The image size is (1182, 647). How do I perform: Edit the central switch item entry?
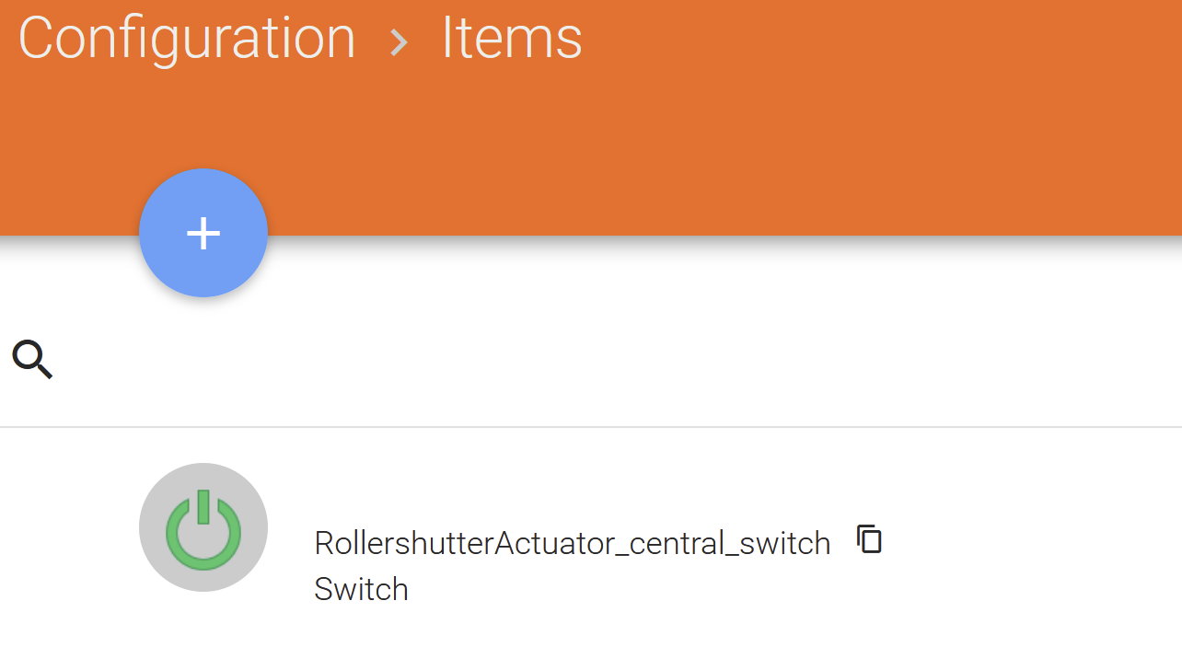point(572,543)
